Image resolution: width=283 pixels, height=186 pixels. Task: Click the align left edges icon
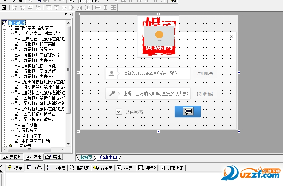(x=14, y=8)
